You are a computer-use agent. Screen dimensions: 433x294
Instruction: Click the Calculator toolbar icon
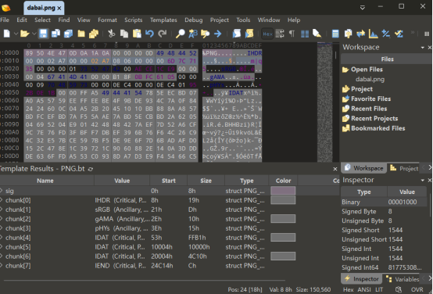click(x=335, y=34)
